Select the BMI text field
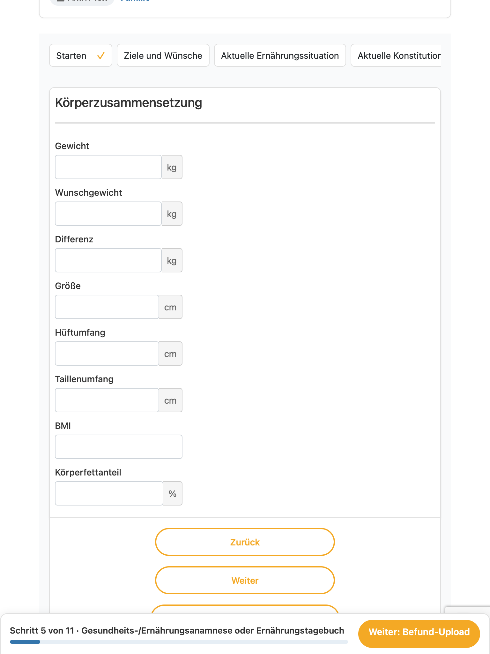The width and height of the screenshot is (490, 654). pyautogui.click(x=119, y=447)
